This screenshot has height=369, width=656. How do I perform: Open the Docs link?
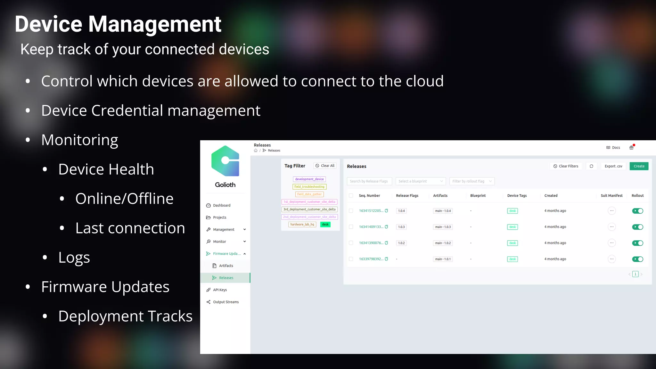click(613, 148)
